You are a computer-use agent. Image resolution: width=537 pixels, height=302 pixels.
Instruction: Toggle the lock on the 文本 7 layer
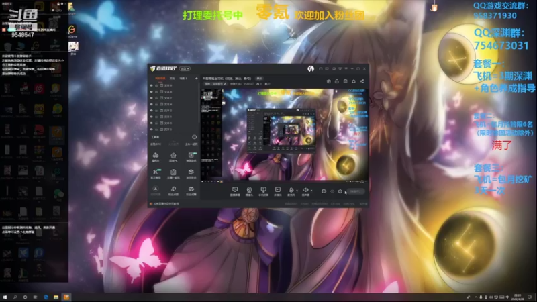[156, 98]
